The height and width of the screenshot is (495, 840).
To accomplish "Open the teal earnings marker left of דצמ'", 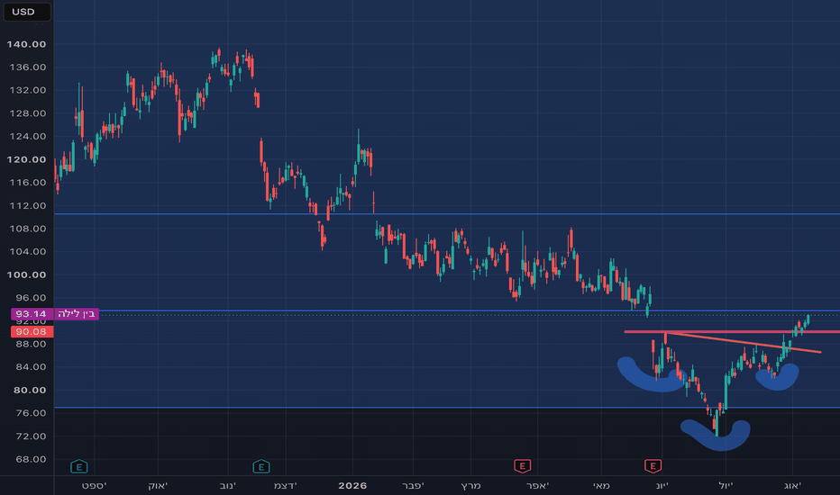I will pos(260,466).
